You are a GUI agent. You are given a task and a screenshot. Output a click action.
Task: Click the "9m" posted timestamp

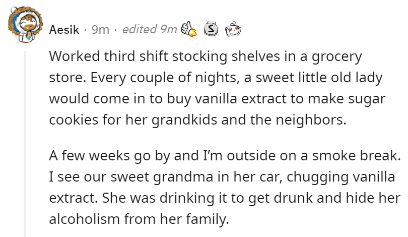(100, 29)
